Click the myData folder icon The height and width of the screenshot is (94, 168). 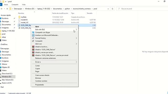pyautogui.click(x=19, y=17)
